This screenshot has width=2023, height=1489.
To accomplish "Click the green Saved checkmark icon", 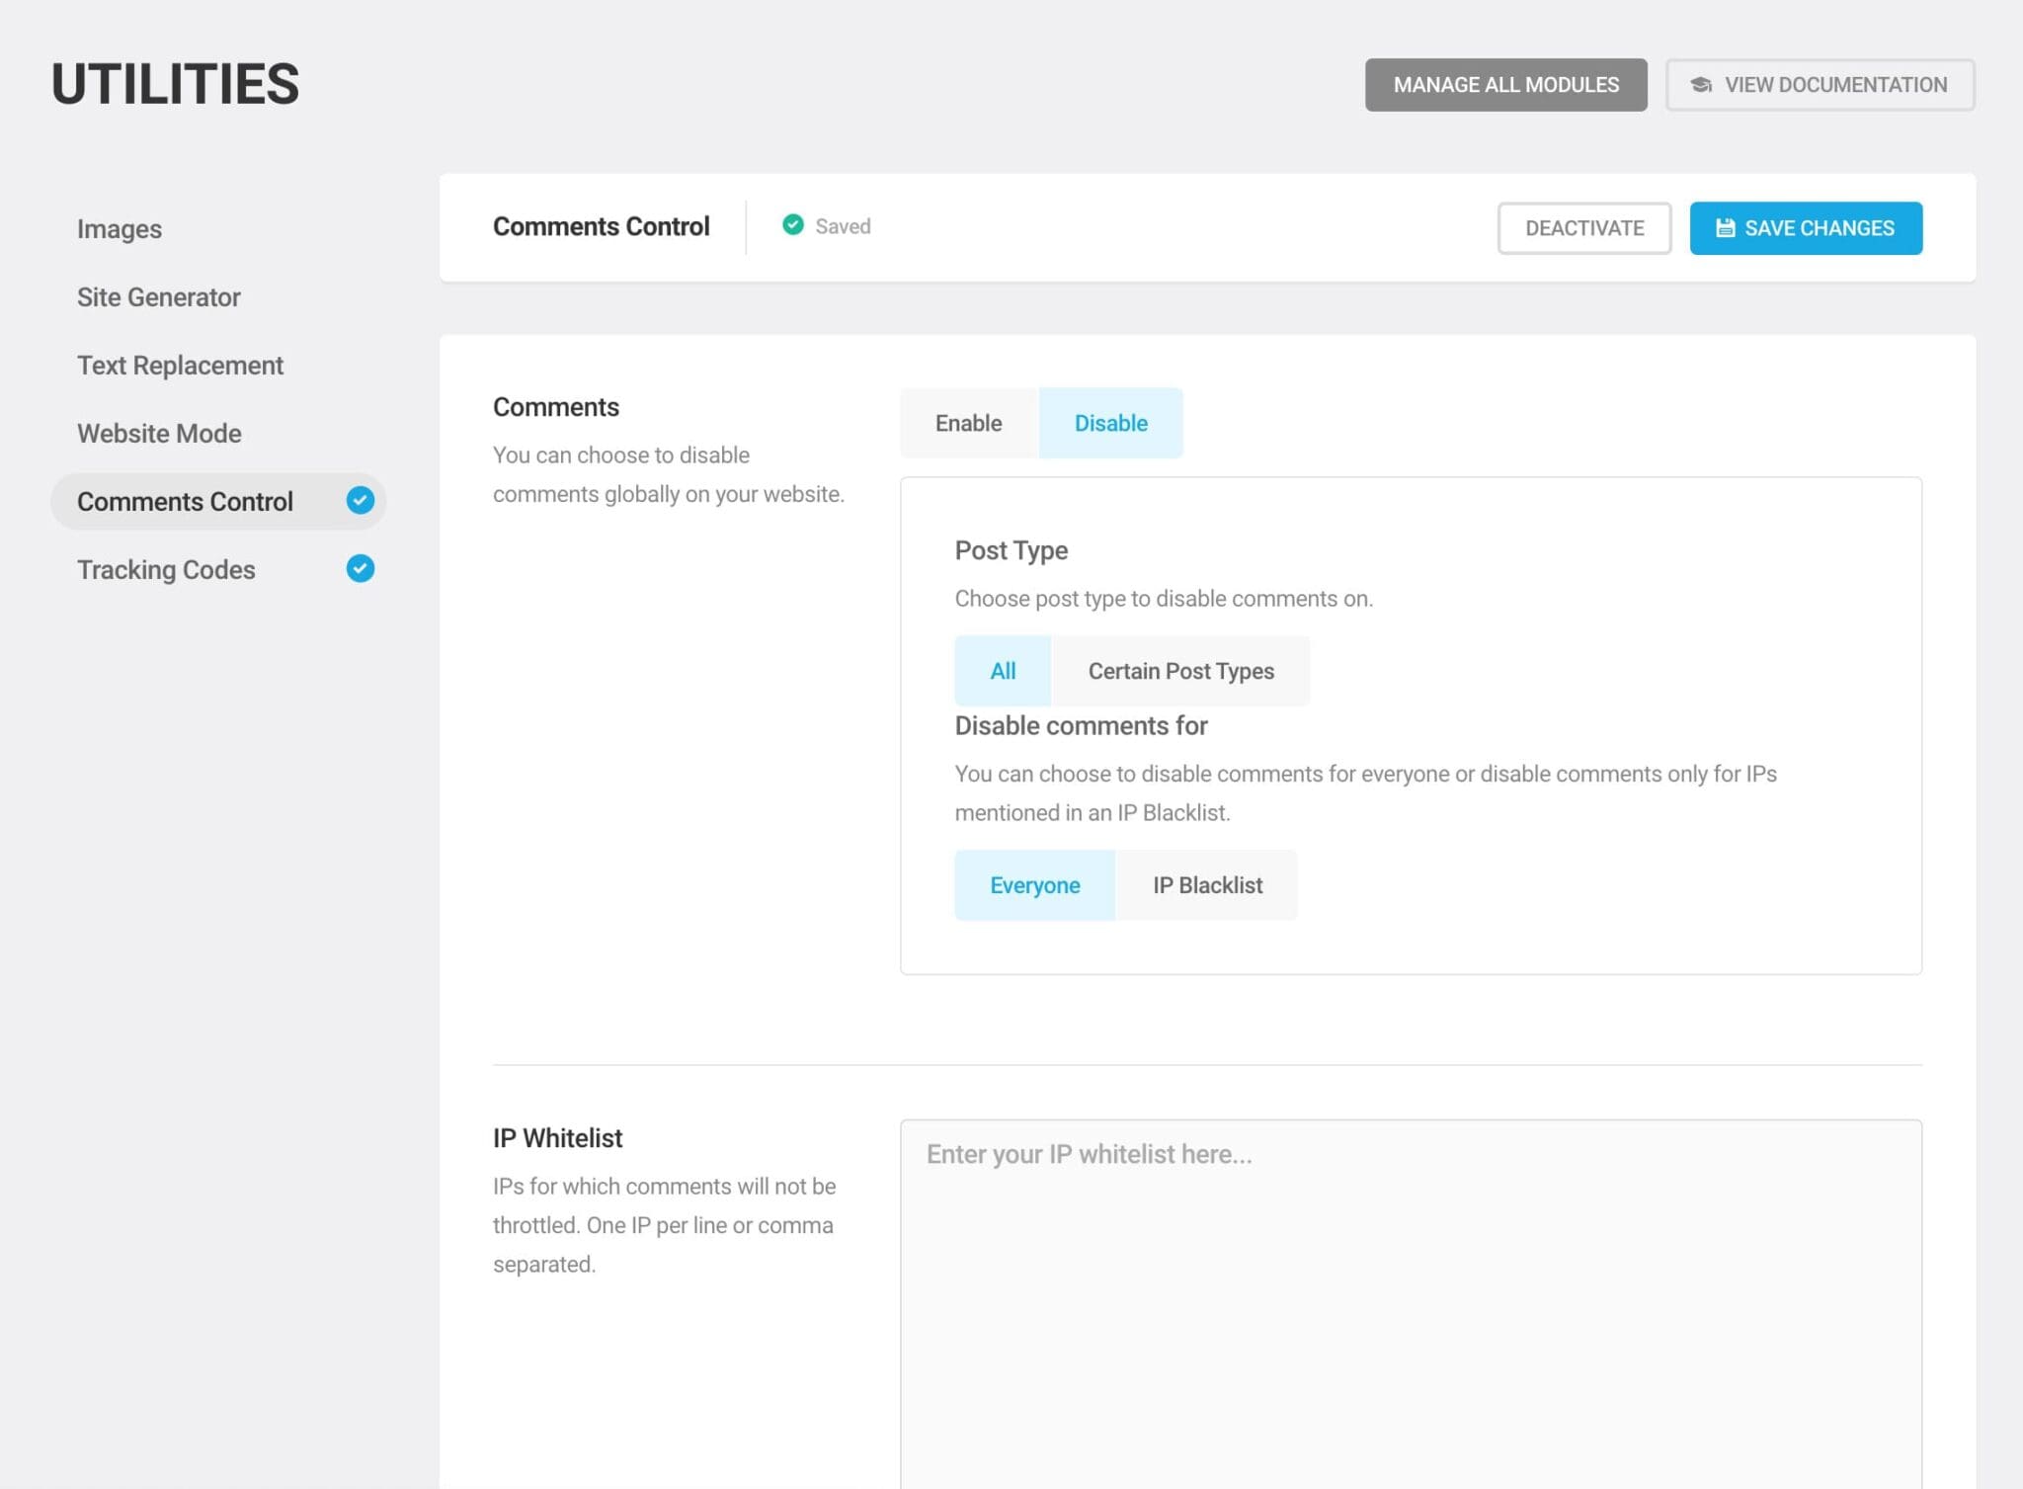I will tap(792, 225).
